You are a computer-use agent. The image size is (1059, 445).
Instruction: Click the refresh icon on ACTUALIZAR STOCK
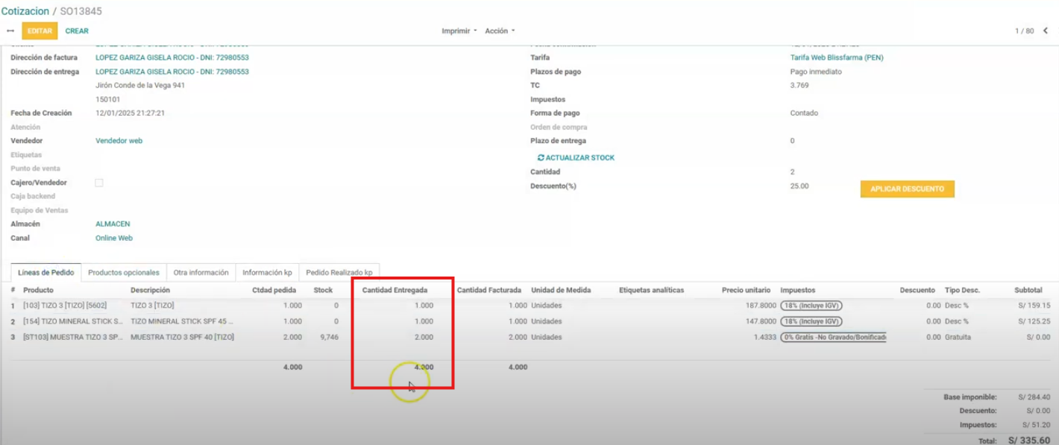coord(541,158)
